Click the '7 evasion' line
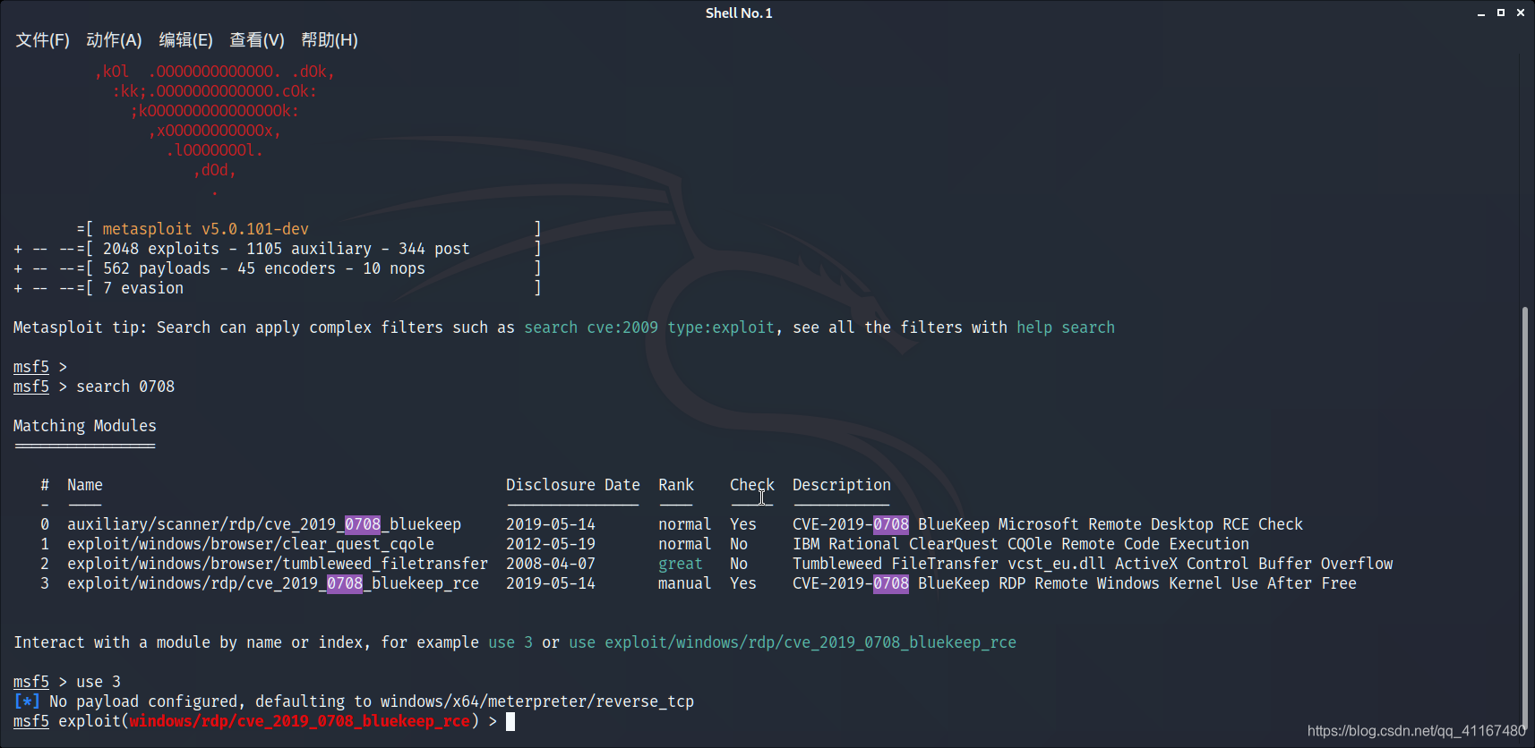 [x=142, y=288]
